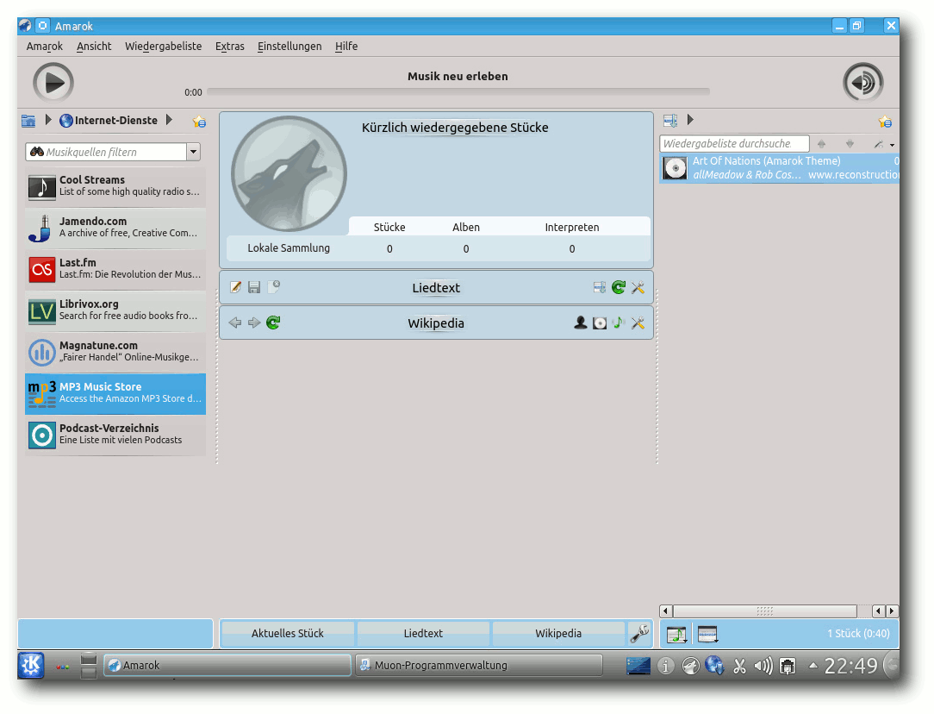This screenshot has width=934, height=714.
Task: Click the Klipper scissors tray icon
Action: [x=739, y=666]
